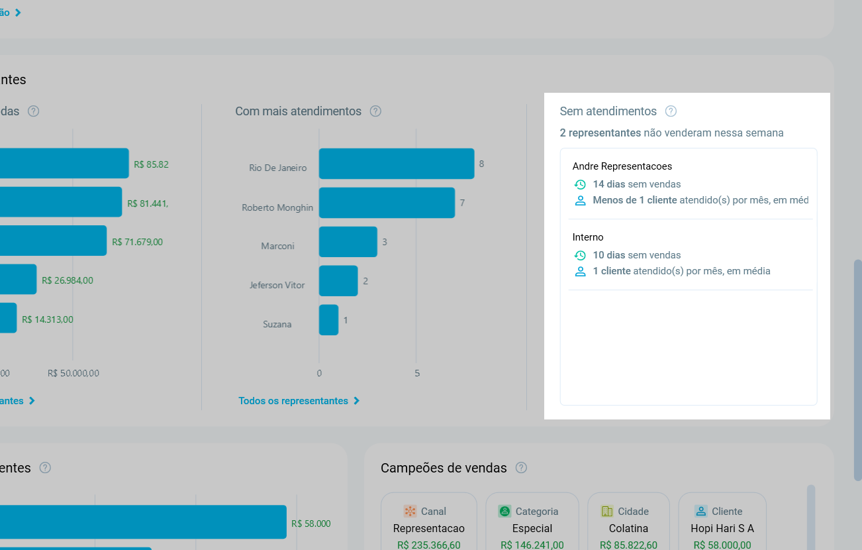Select the Andre Representacoes entry
The image size is (862, 550).
coord(690,184)
